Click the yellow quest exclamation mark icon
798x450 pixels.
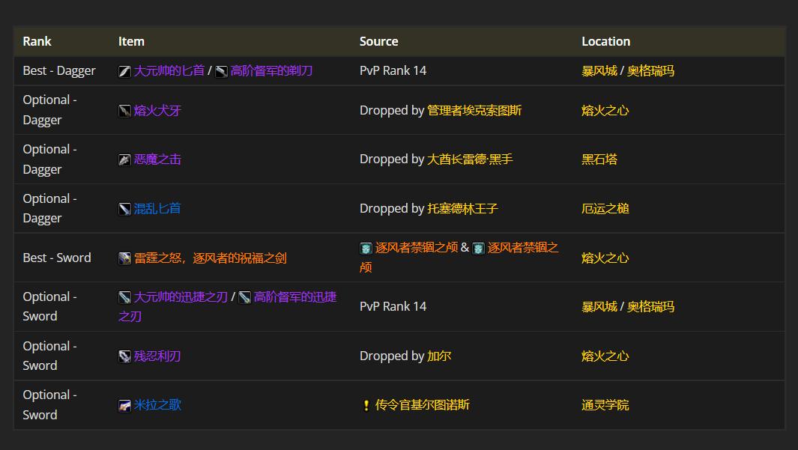[366, 405]
